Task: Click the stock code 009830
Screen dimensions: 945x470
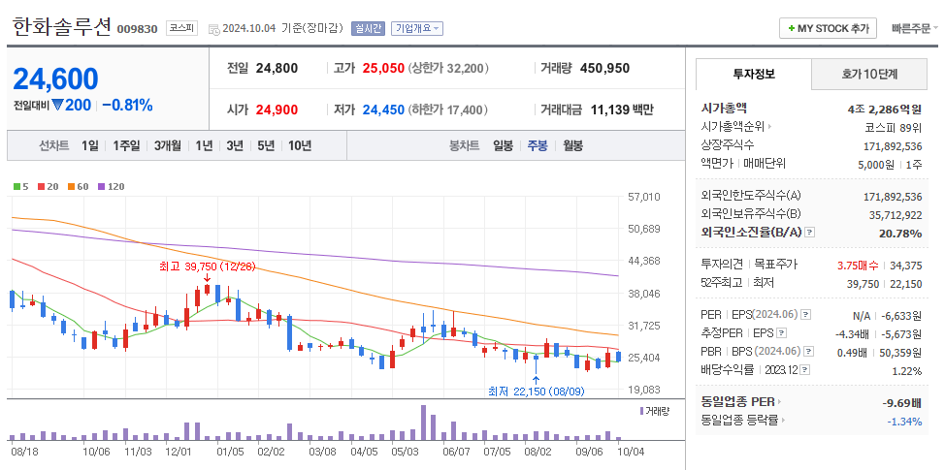Action: point(137,29)
